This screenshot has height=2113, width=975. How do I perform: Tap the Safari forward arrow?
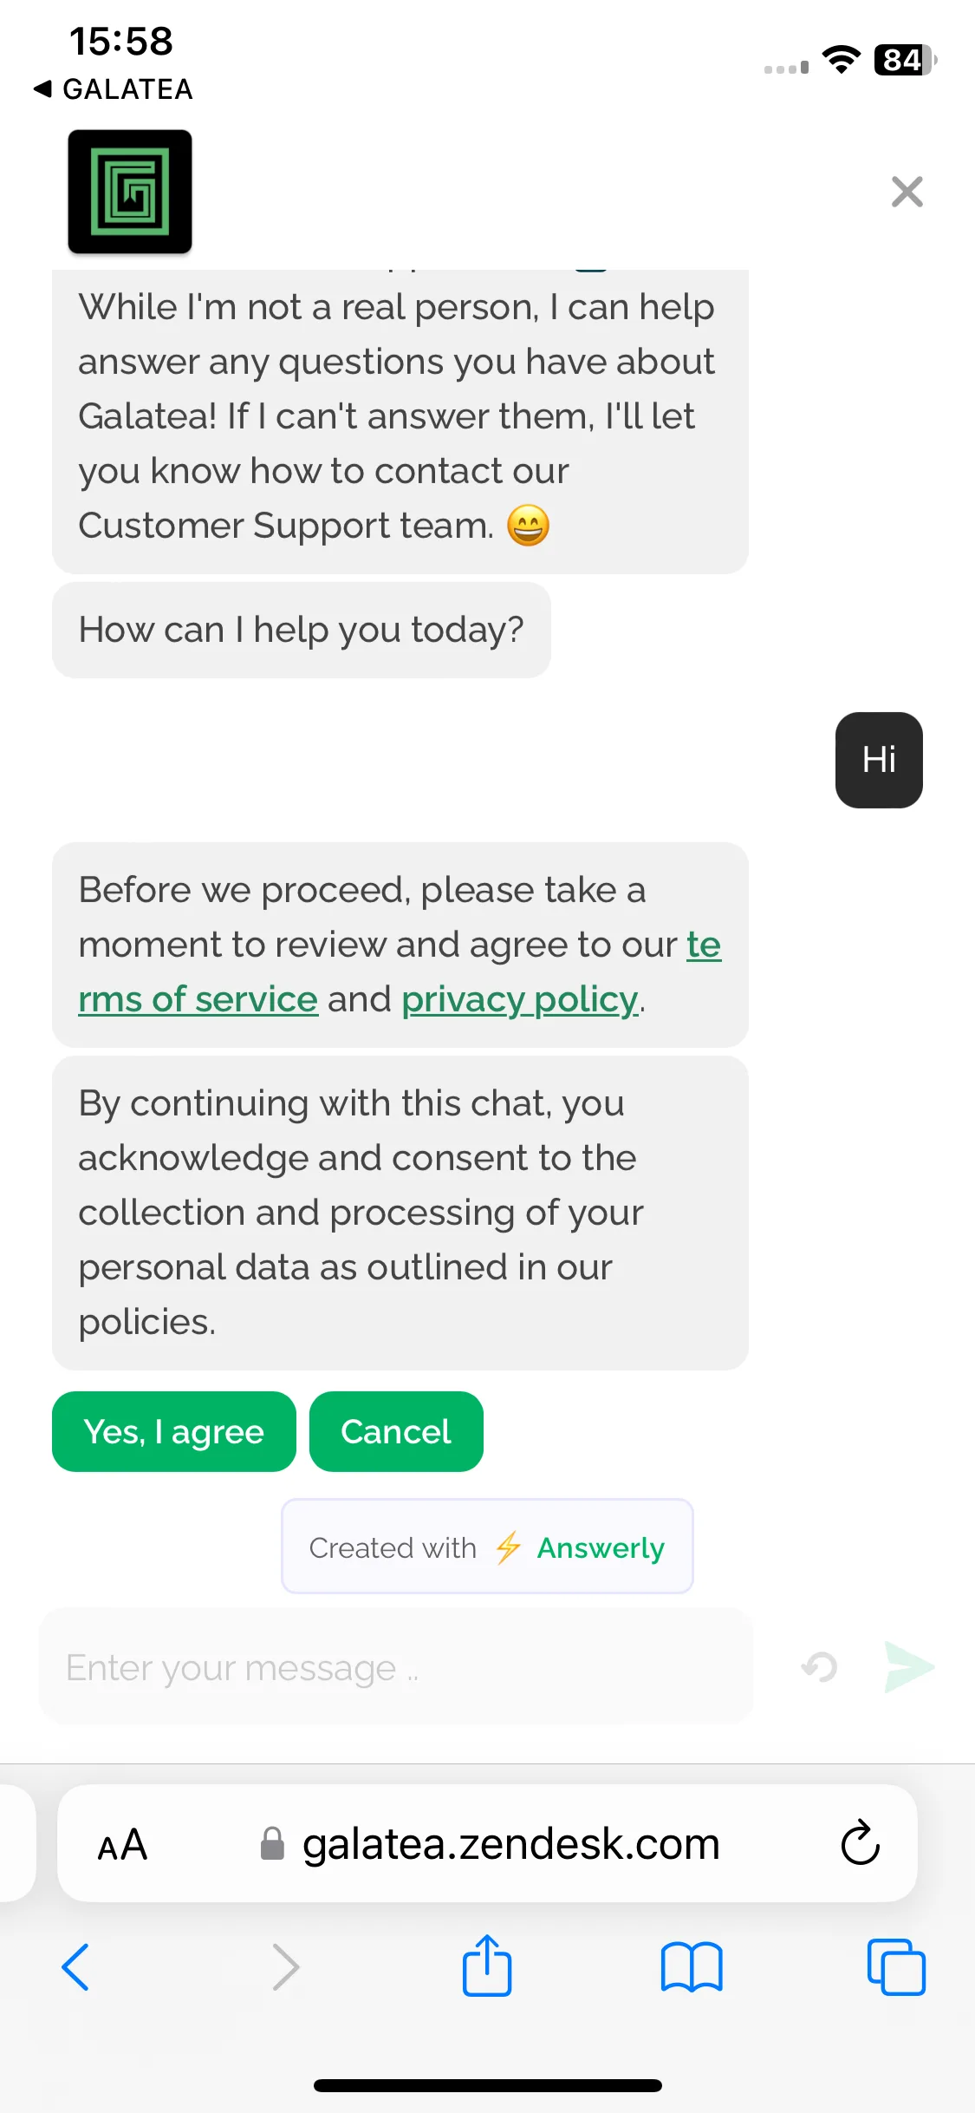point(285,1966)
